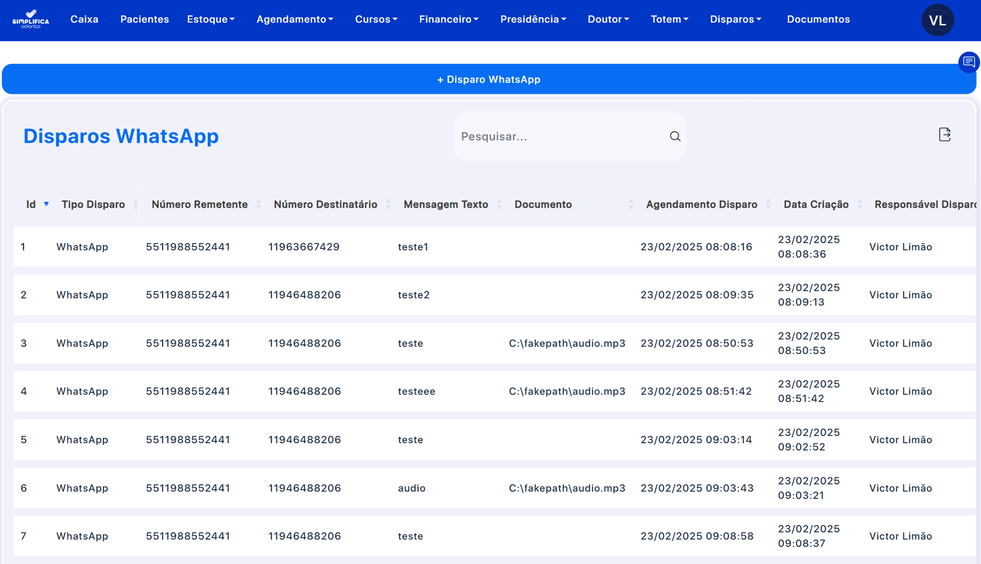981x564 pixels.
Task: Click creation date 23/02/2025 09:03:21
Action: [x=809, y=488]
